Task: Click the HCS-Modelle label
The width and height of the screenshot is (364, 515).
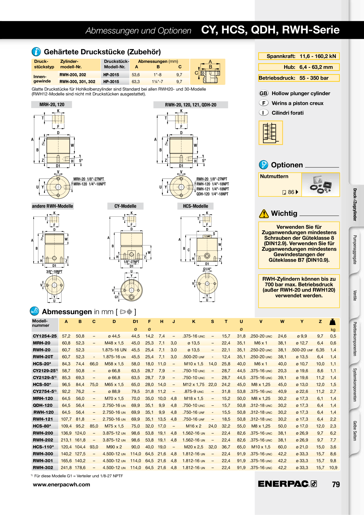Action: coord(196,206)
